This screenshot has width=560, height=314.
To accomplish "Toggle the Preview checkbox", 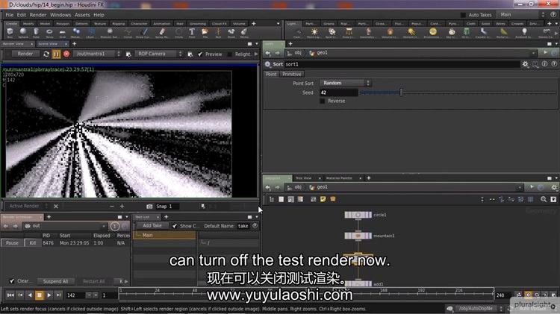I will point(200,54).
